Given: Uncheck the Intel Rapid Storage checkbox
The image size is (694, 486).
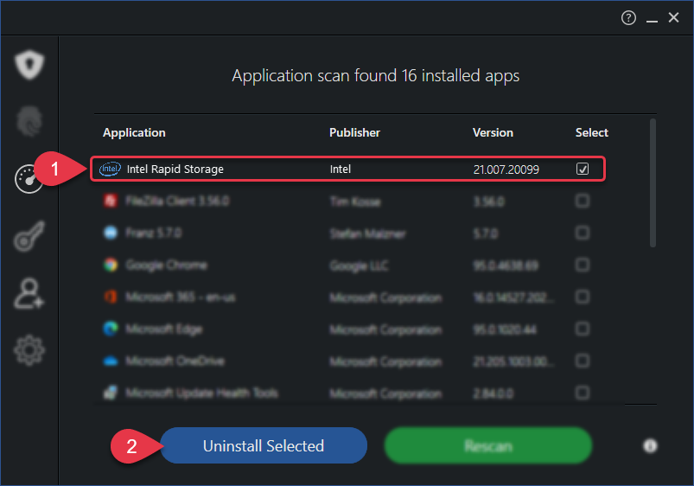Looking at the screenshot, I should click(582, 169).
